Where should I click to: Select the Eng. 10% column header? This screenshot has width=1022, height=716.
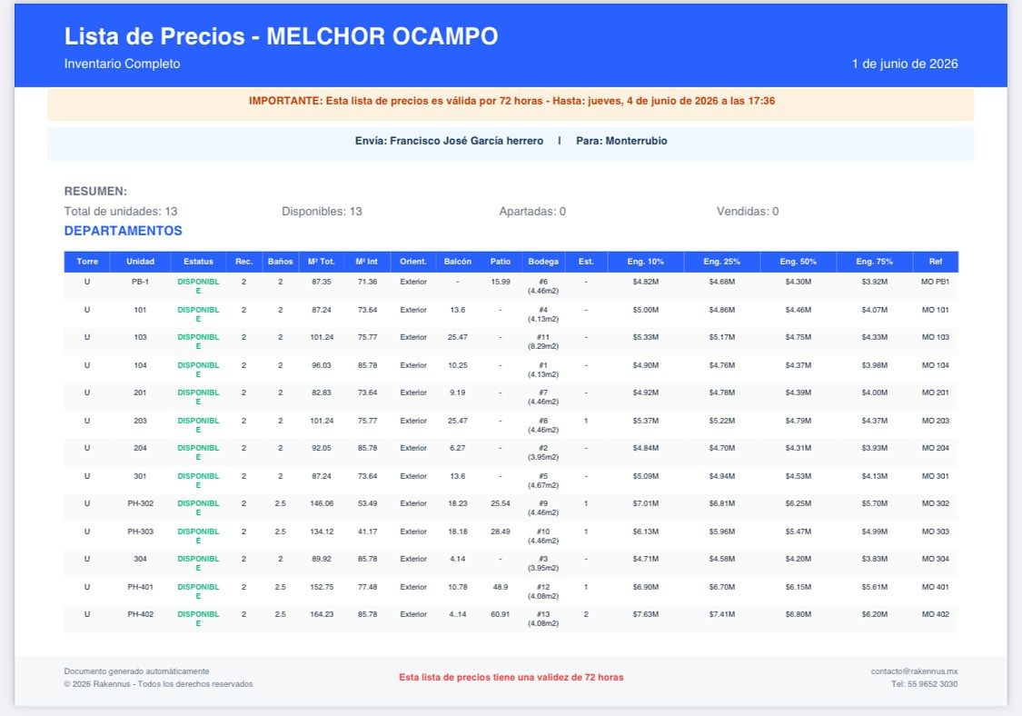pyautogui.click(x=645, y=262)
